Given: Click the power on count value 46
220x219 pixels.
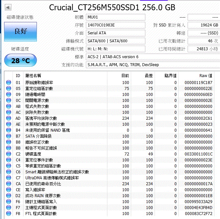Looking at the screenshot, I should coord(204,41).
